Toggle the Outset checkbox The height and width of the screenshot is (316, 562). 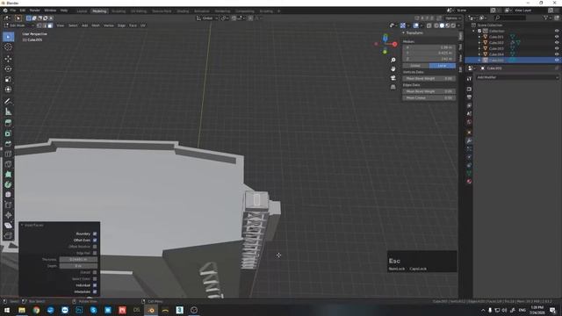(95, 272)
